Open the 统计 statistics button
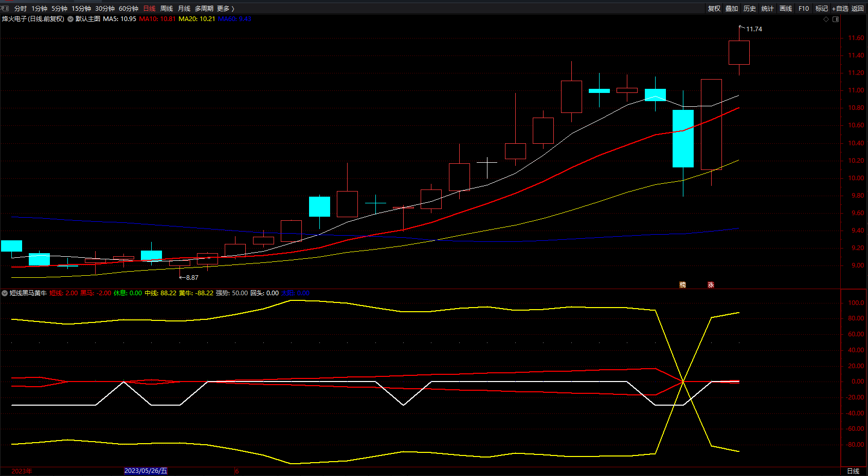The image size is (868, 476). (x=768, y=9)
